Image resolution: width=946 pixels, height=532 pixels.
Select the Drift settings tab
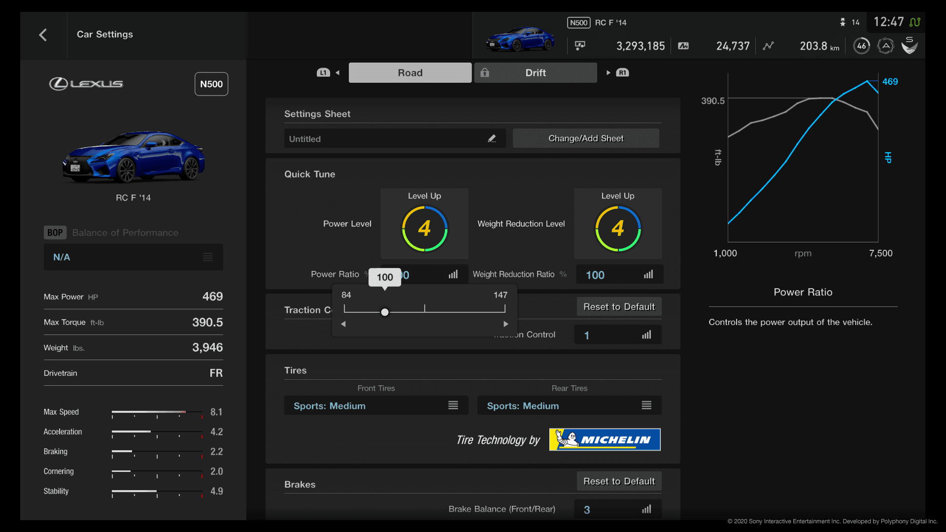(536, 72)
